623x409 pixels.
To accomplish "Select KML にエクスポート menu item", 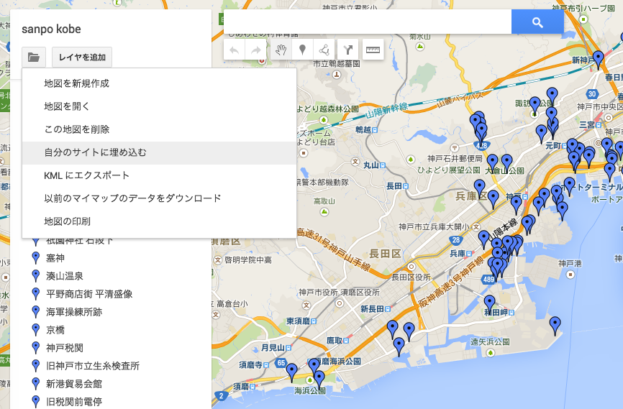I will point(159,175).
